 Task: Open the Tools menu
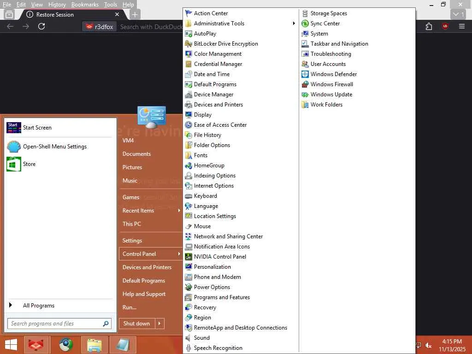tap(111, 5)
